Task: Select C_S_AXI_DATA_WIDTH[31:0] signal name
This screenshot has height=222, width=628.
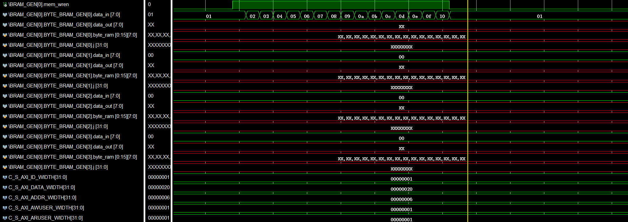Action: click(42, 187)
